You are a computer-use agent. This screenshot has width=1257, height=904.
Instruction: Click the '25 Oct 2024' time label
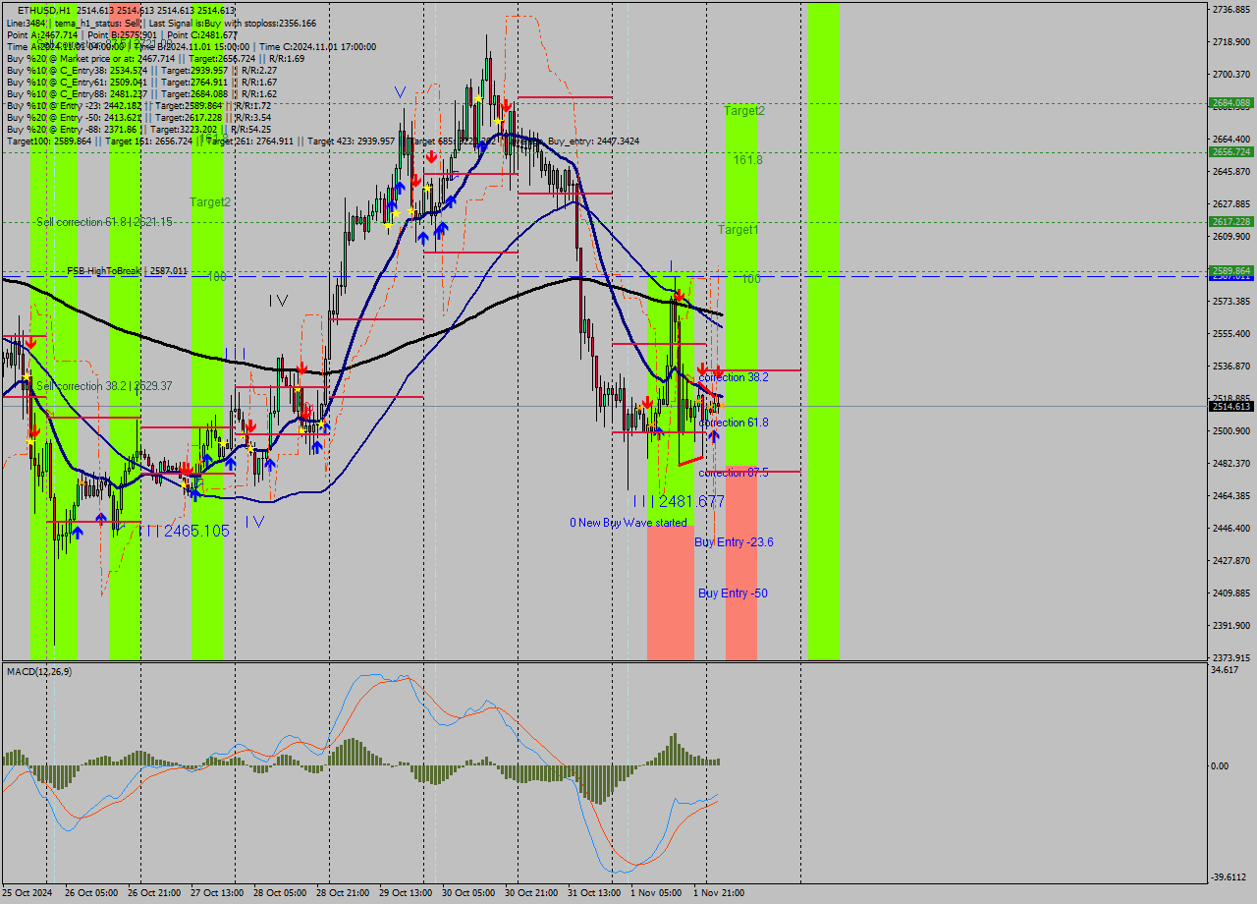coord(28,893)
